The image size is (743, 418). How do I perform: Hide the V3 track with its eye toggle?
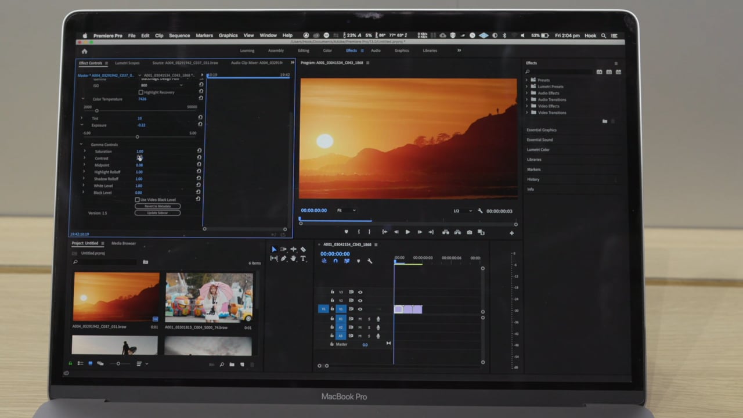click(360, 293)
